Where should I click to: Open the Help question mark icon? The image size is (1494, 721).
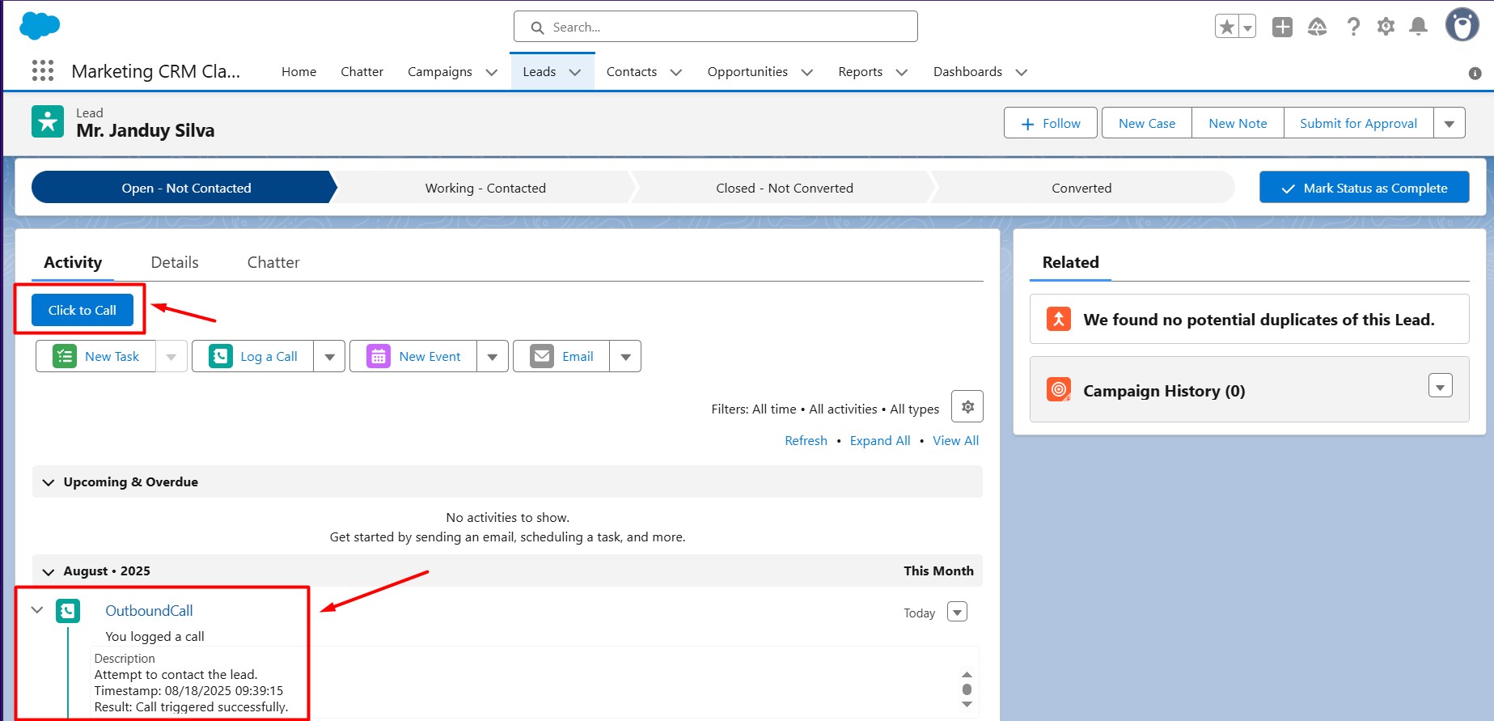(x=1352, y=27)
